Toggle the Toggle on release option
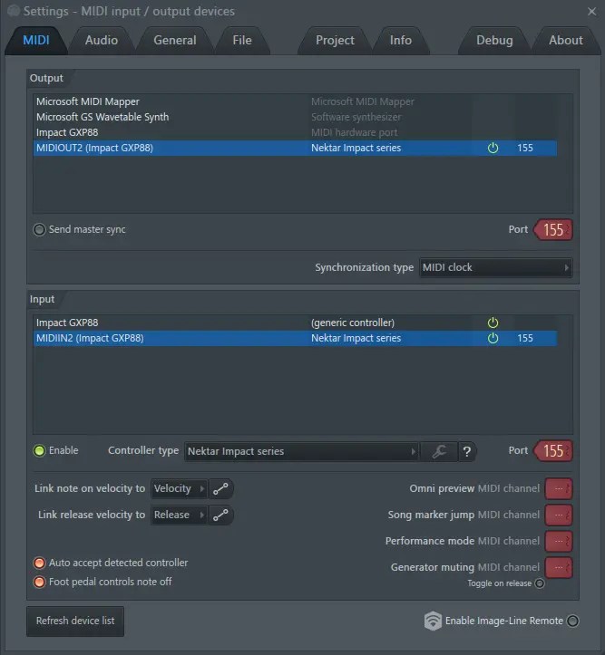Viewport: 605px width, 655px height. pos(540,583)
